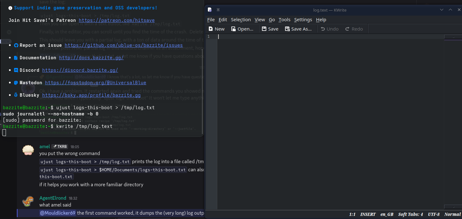This screenshot has width=462, height=219.
Task: Click amel's avatar in the Discord chat
Action: 28,150
